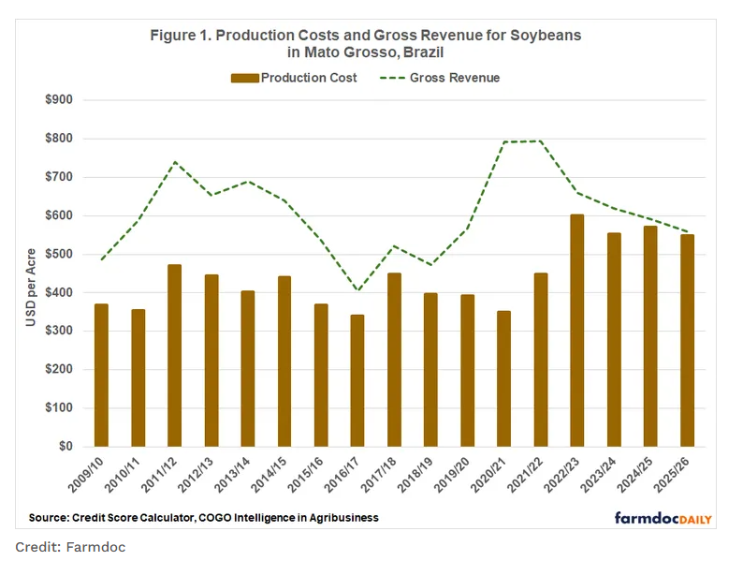Click the Production Cost legend label
The image size is (743, 561).
pyautogui.click(x=309, y=78)
